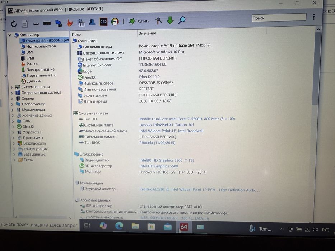The width and height of the screenshot is (335, 251).
Task: Open the Report page icon
Action: pyautogui.click(x=25, y=23)
